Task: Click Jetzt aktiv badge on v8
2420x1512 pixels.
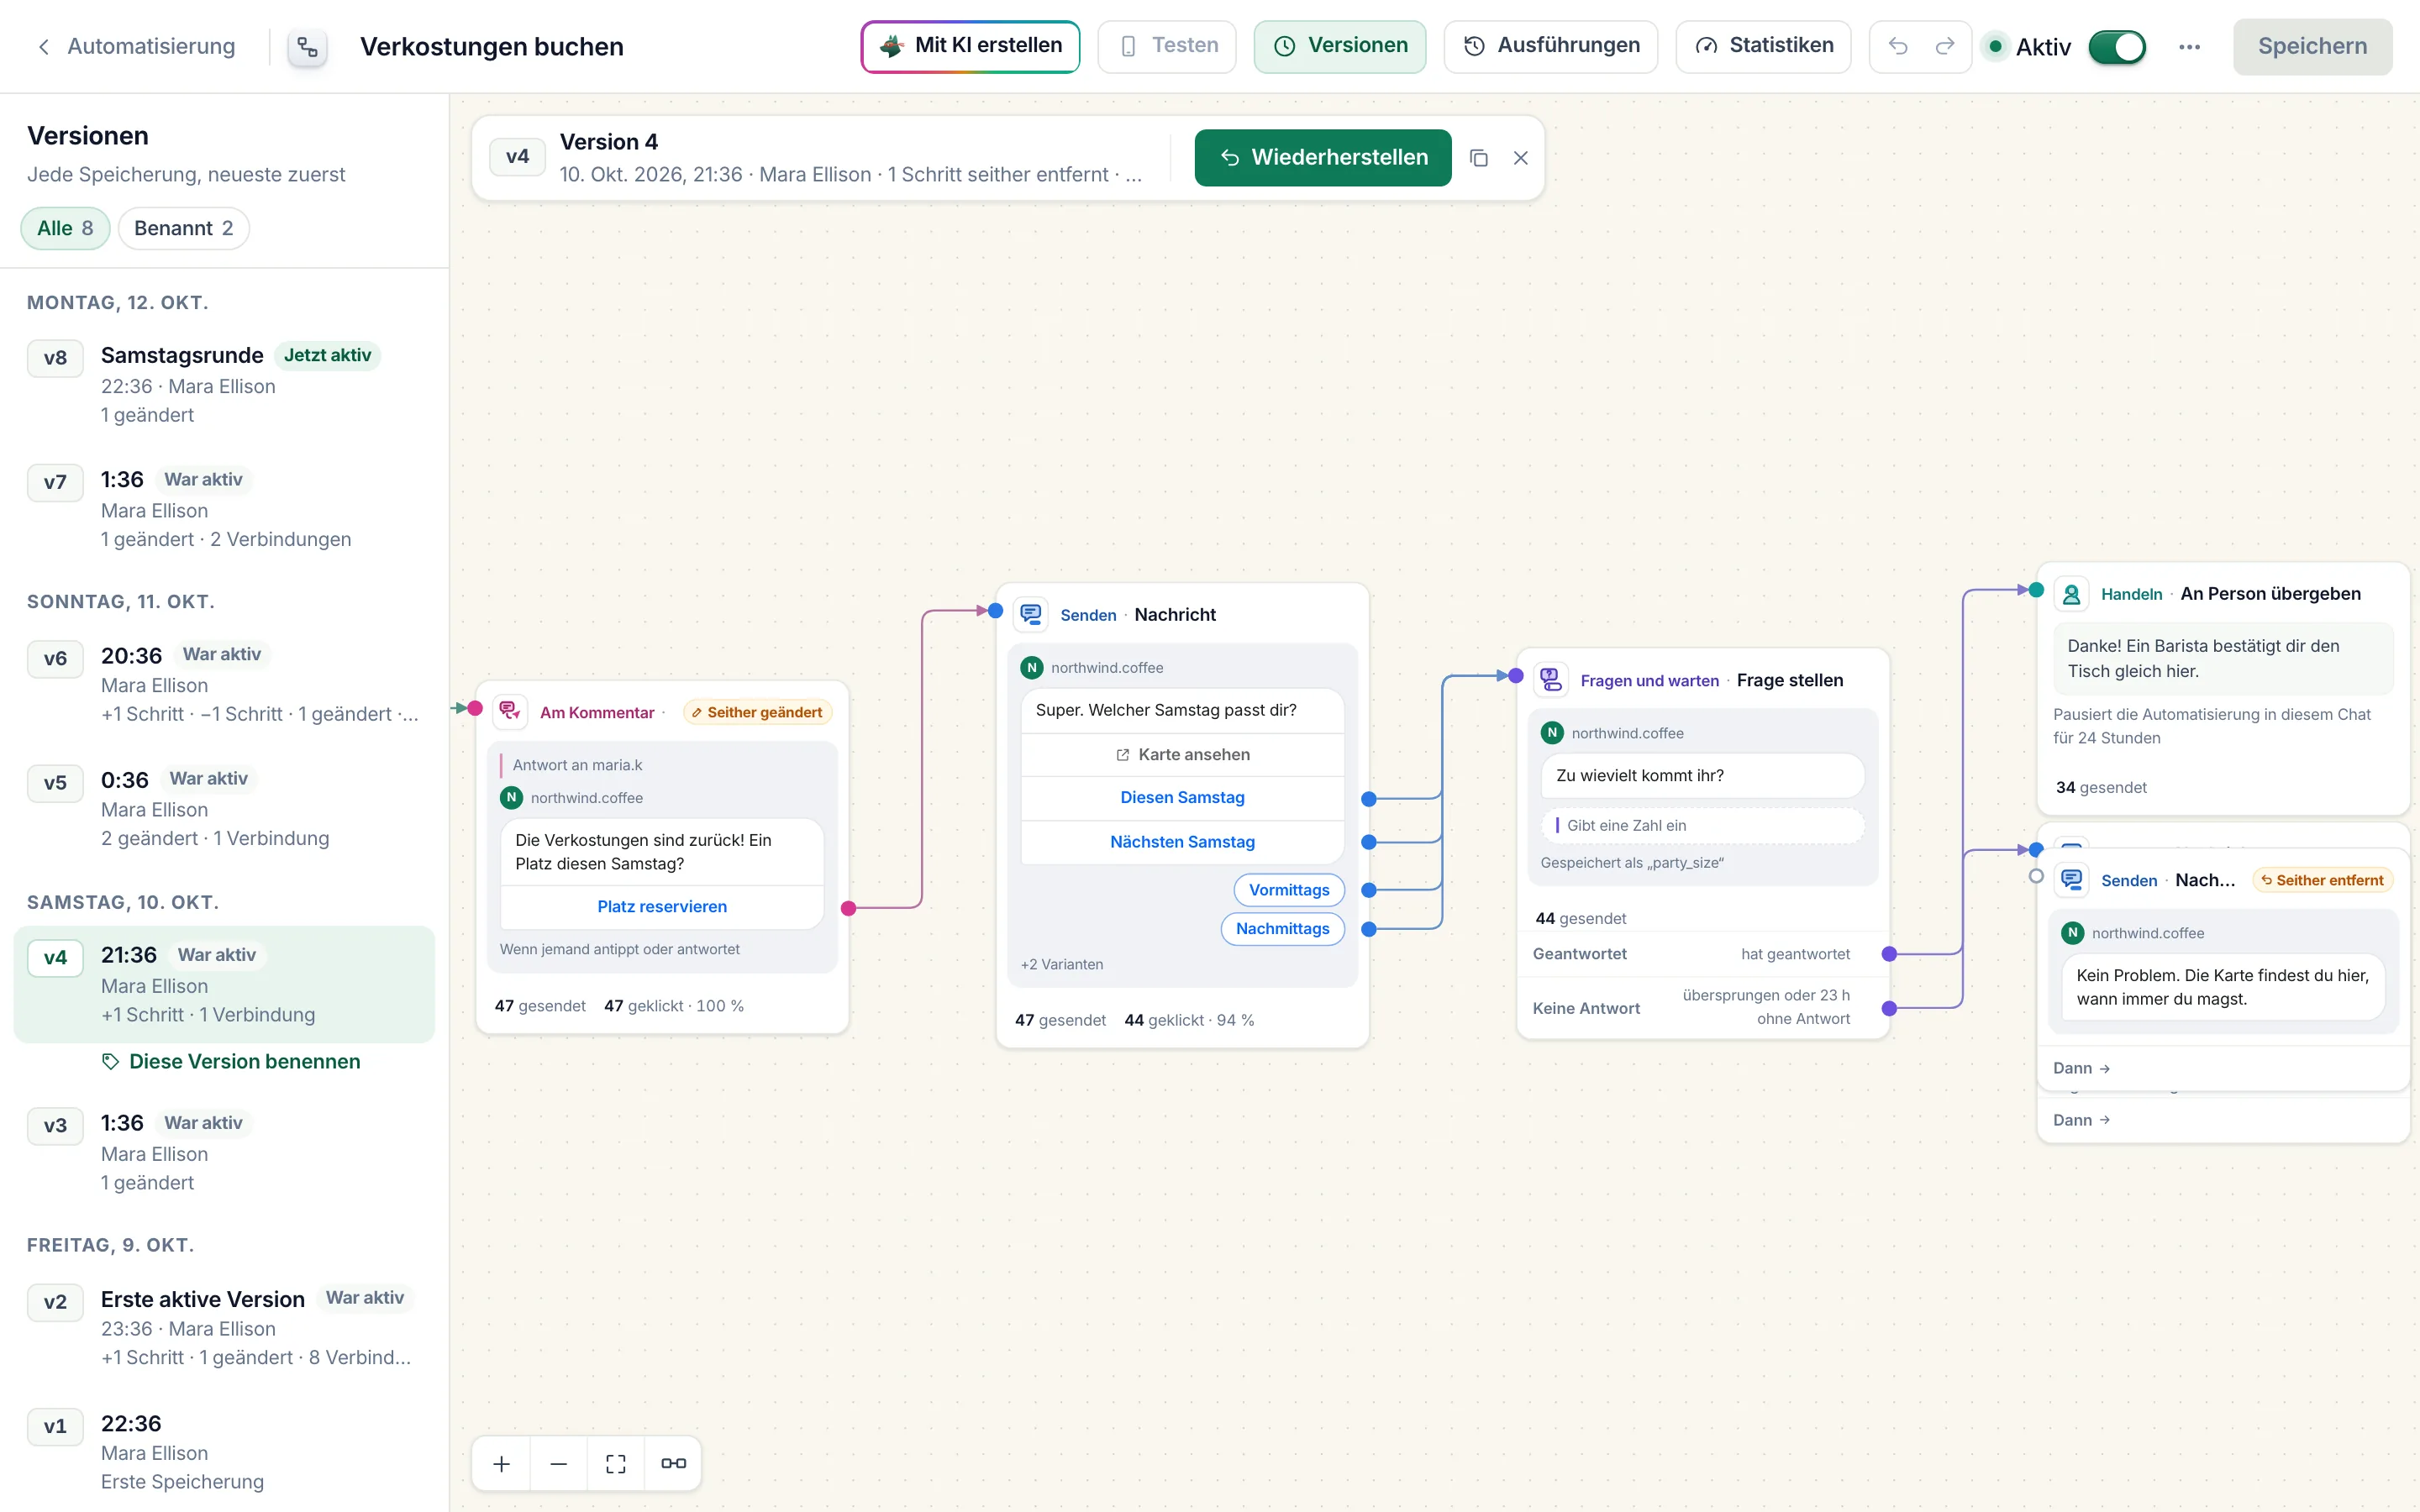Action: coord(327,355)
